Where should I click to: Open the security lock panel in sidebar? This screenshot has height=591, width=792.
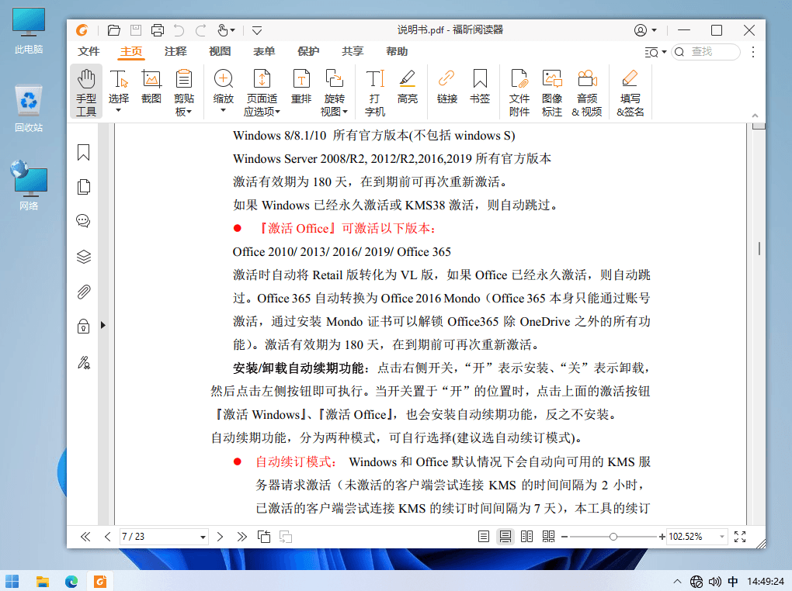(83, 326)
